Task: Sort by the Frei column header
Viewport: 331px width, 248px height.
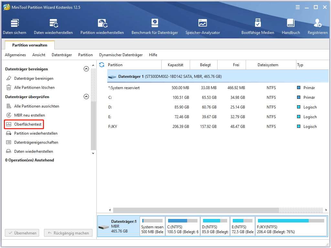Action: click(231, 65)
